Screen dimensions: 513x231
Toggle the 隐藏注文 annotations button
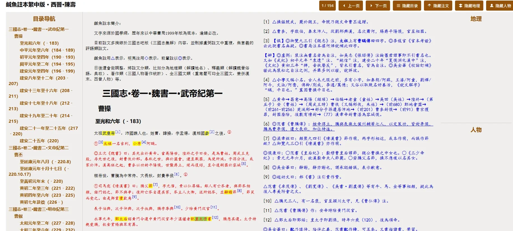[438, 6]
